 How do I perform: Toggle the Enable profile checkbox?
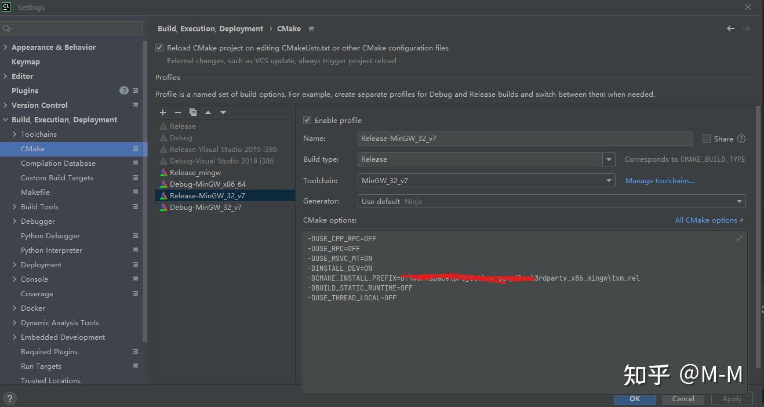point(307,120)
